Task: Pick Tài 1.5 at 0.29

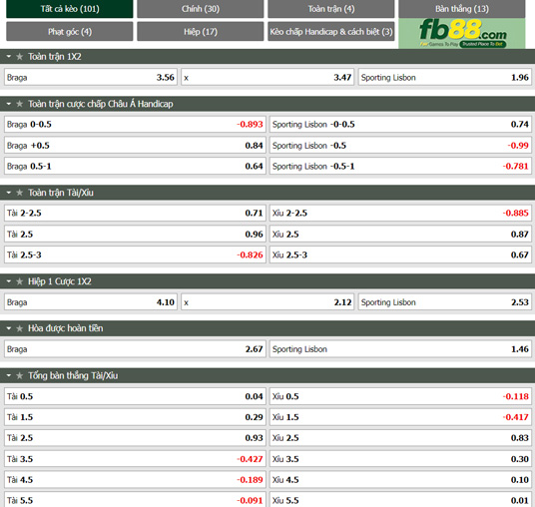Action: click(135, 417)
